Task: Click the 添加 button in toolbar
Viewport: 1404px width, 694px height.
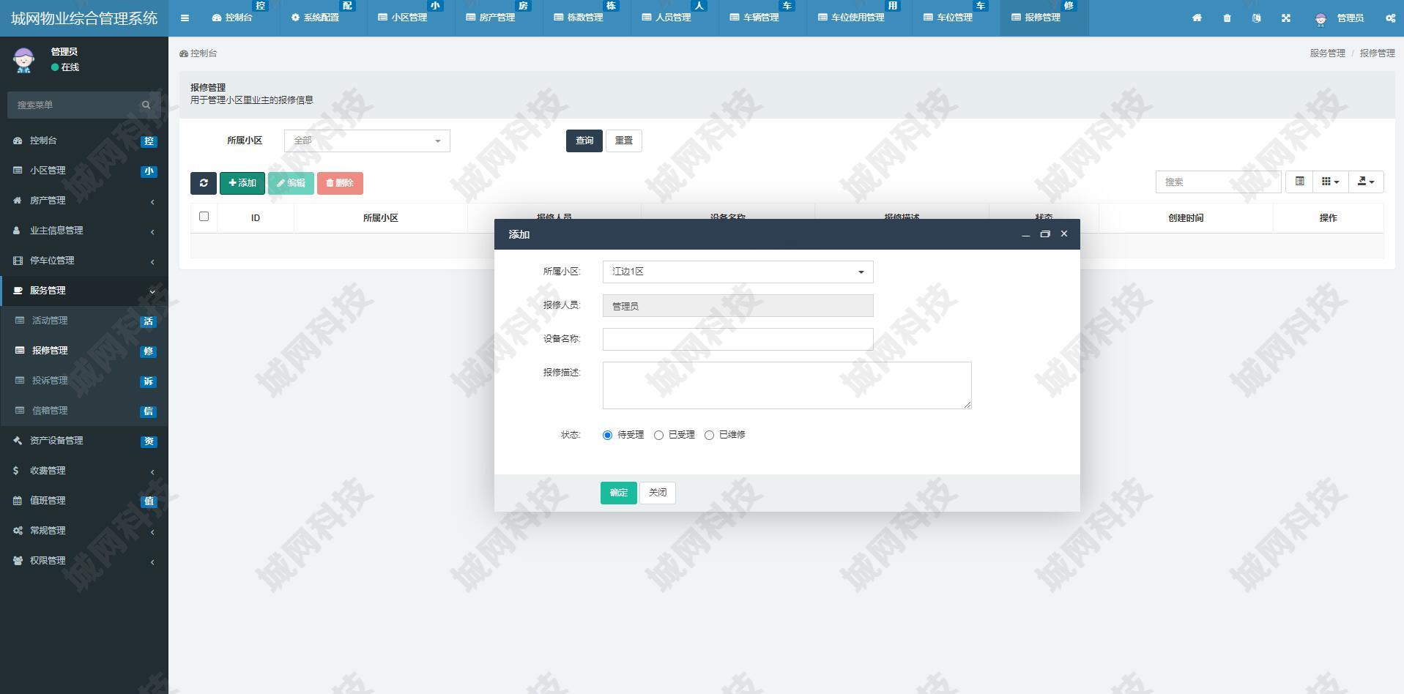Action: click(x=242, y=183)
